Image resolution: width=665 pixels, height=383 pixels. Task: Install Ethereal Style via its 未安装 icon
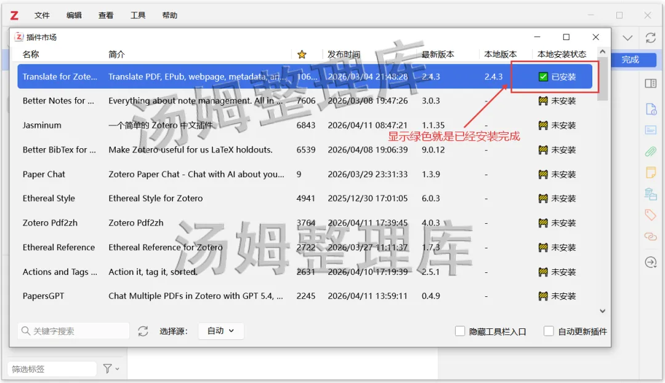pos(543,199)
